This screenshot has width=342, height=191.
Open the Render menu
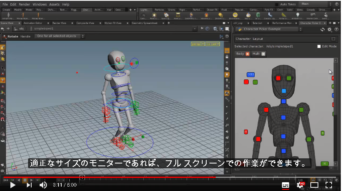tap(24, 4)
